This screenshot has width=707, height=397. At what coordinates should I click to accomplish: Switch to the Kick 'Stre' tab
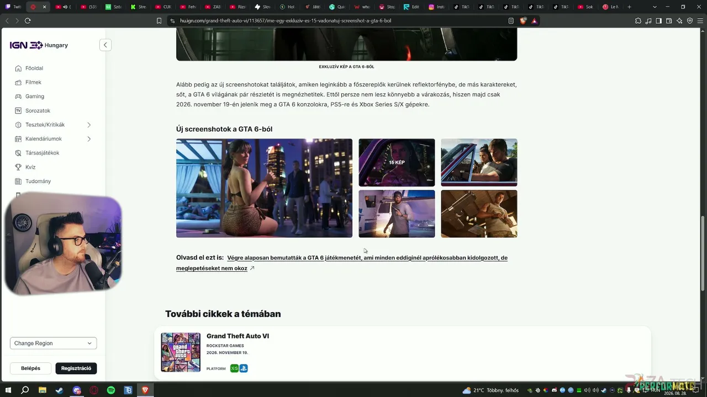[x=139, y=7]
